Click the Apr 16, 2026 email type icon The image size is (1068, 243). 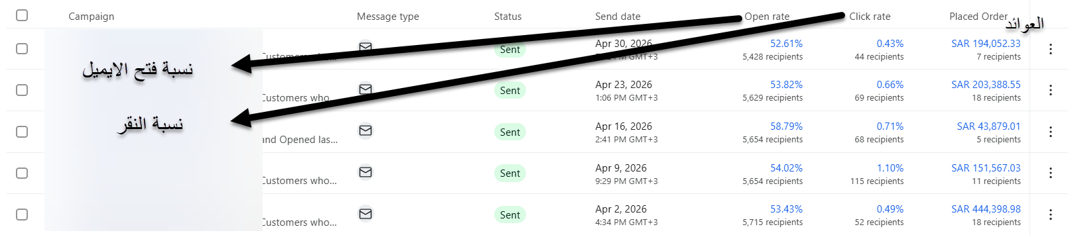(366, 130)
